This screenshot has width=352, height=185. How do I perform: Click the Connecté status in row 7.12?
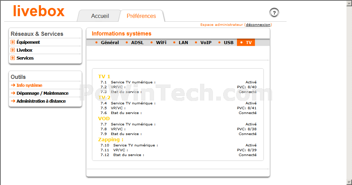[248, 155]
